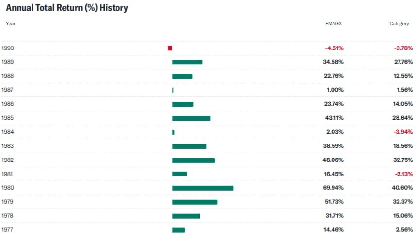416x240 pixels.
Task: Click the -4.51% FMAGX value
Action: click(x=334, y=48)
